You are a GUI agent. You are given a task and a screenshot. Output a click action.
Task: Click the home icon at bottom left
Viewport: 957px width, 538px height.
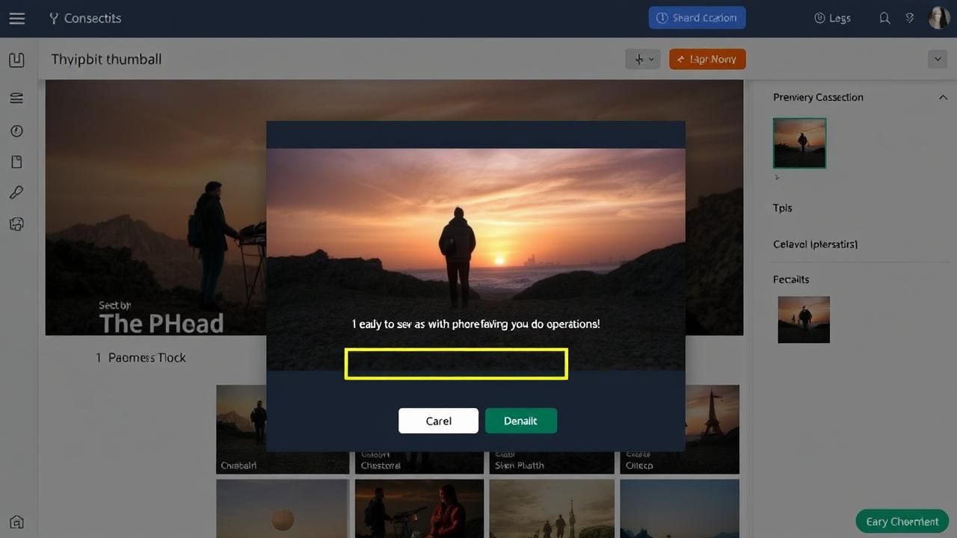pos(16,522)
